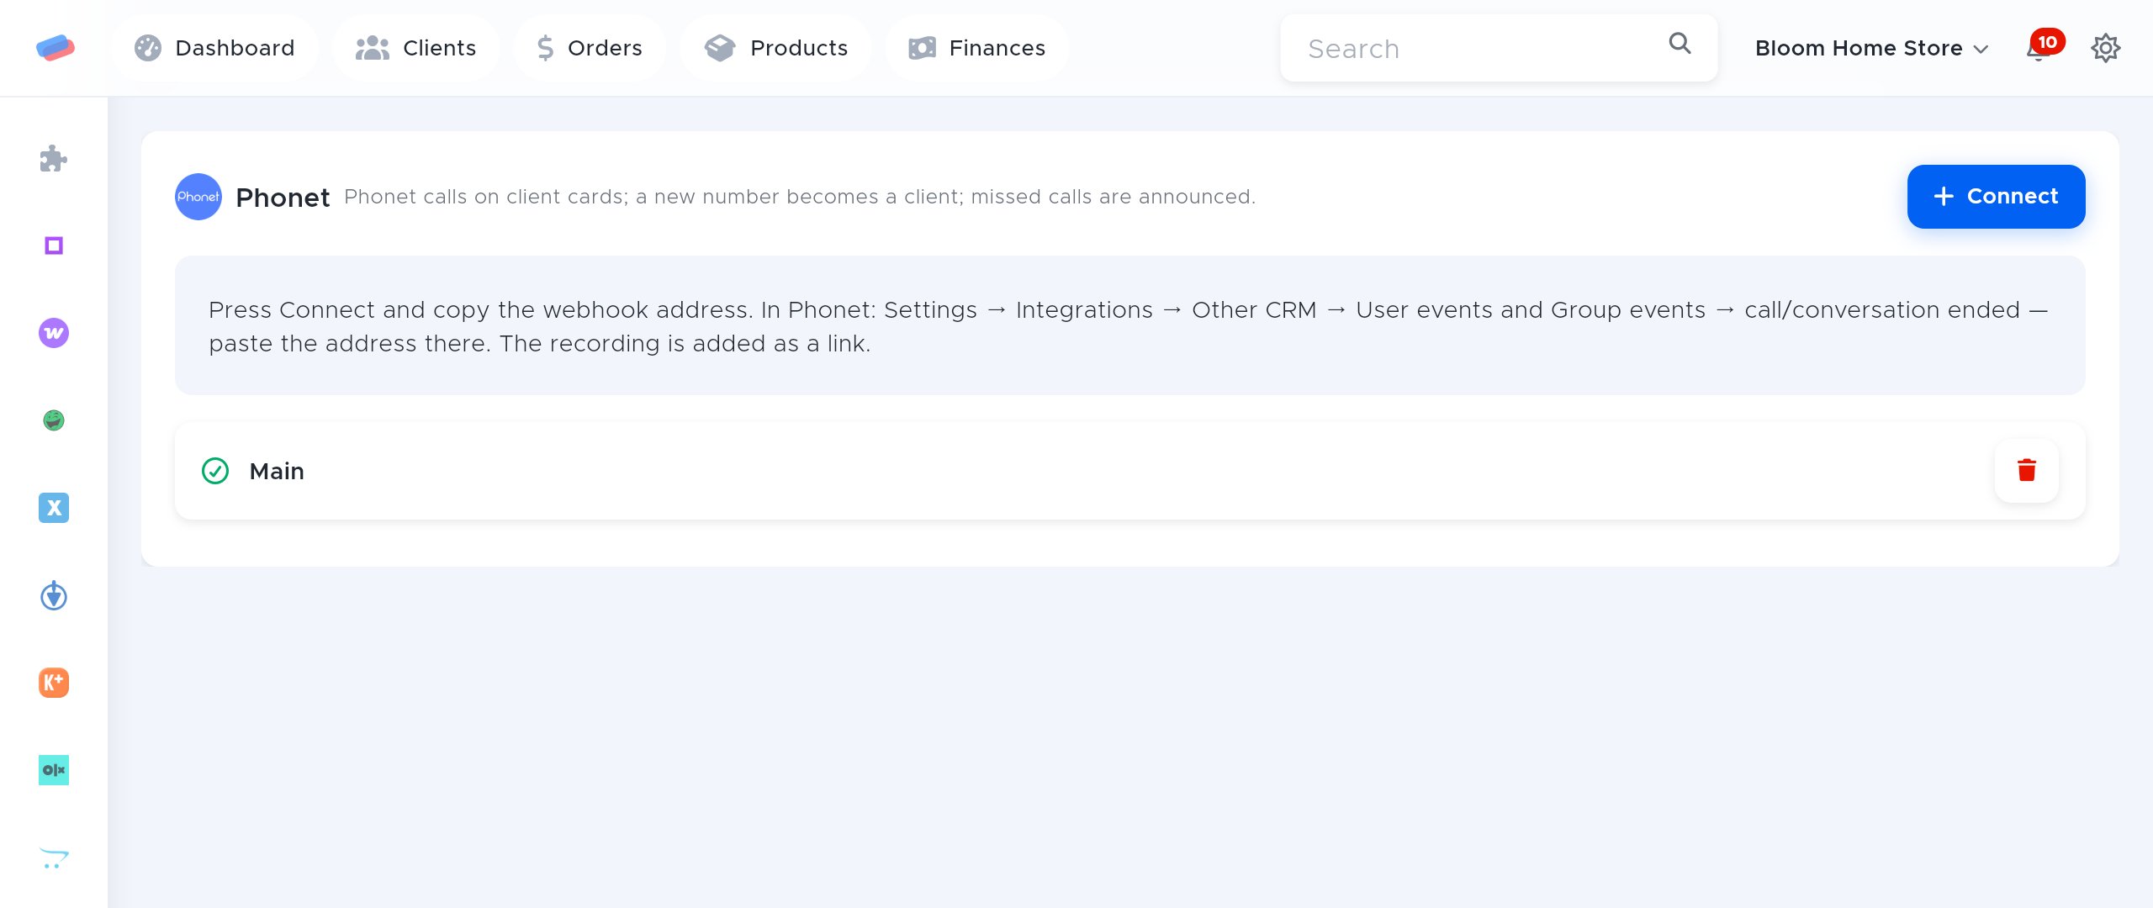This screenshot has height=908, width=2153.
Task: Open the shopping cart integration icon
Action: [54, 858]
